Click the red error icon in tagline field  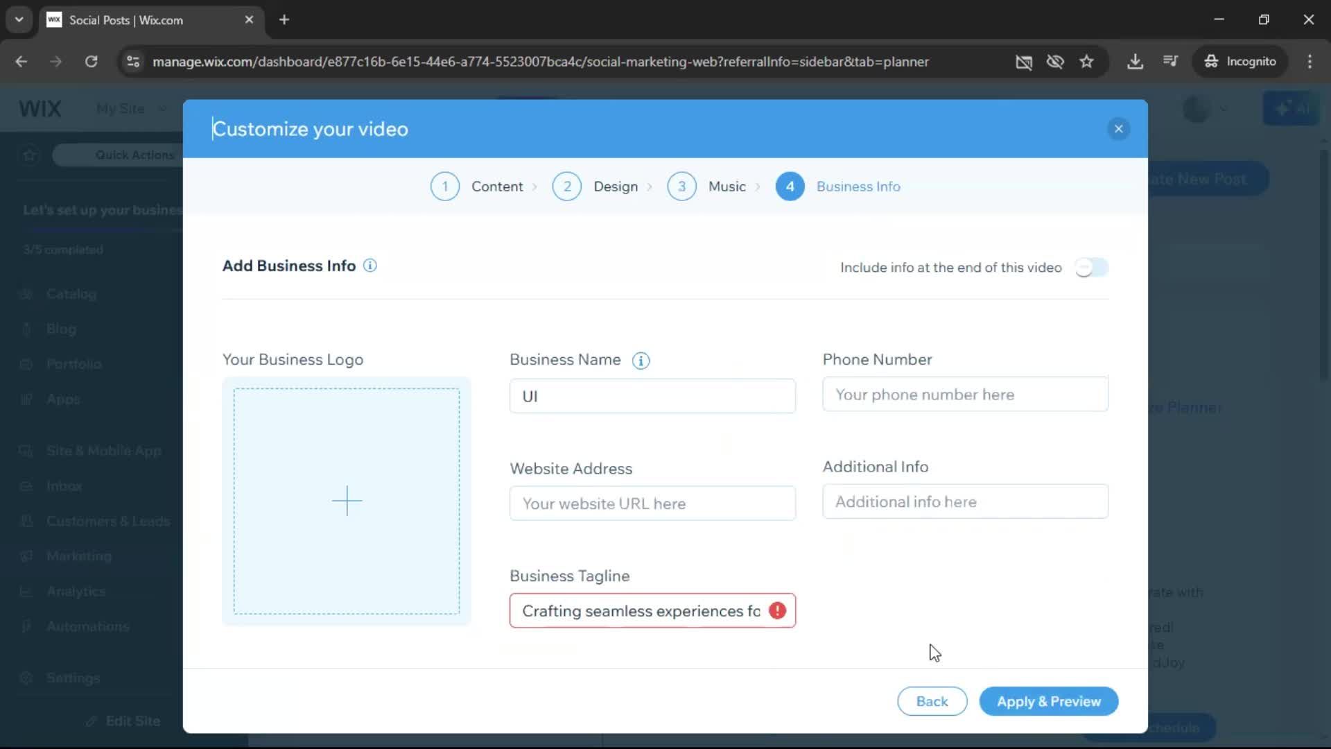tap(777, 611)
